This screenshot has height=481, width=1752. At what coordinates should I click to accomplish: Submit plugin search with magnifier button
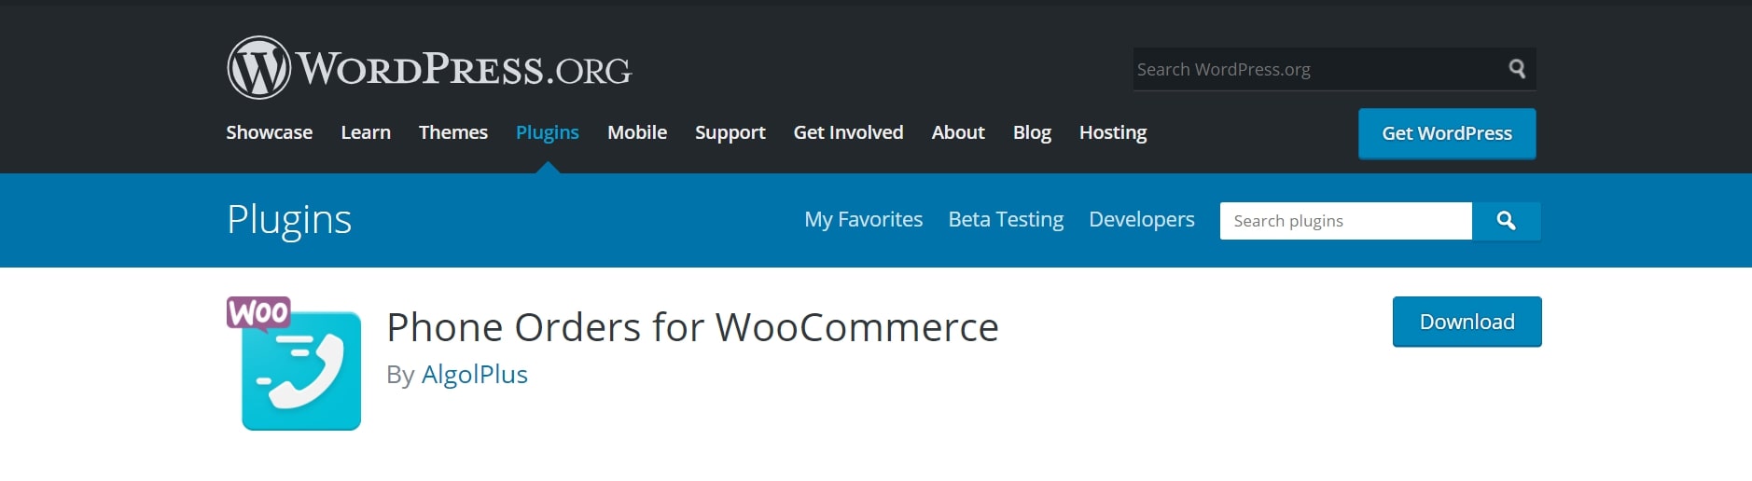coord(1506,221)
